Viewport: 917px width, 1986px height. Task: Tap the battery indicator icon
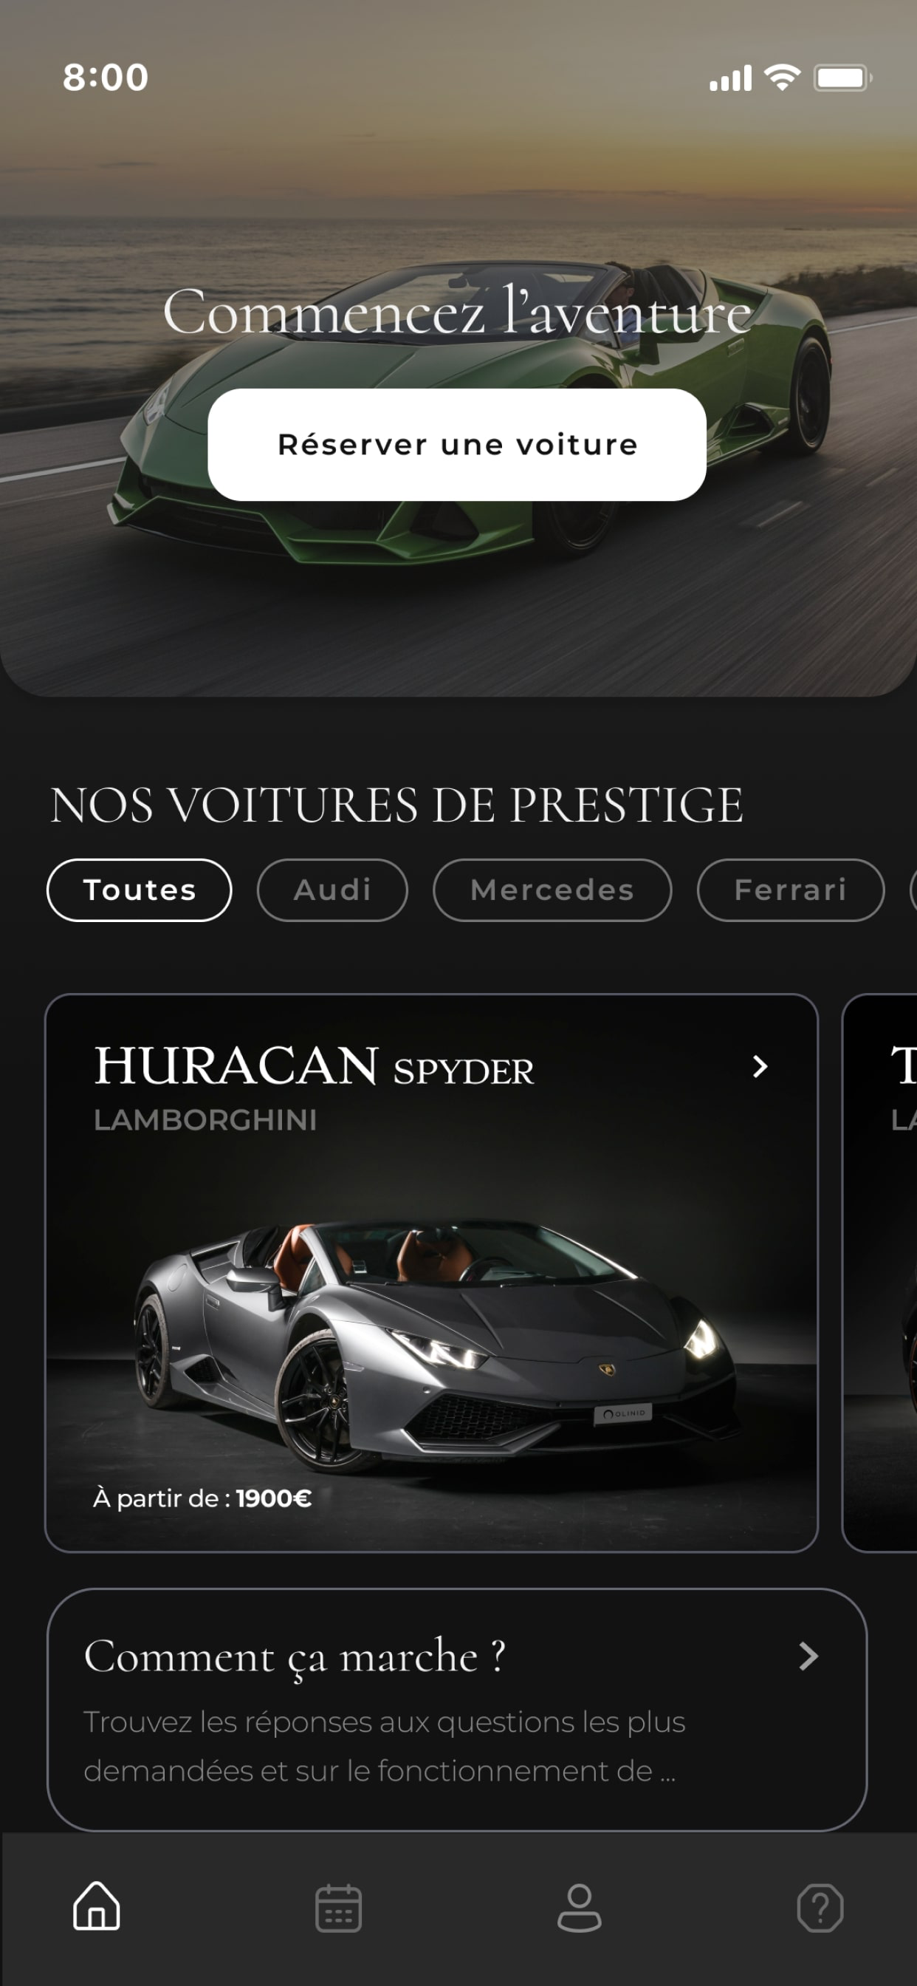click(843, 77)
